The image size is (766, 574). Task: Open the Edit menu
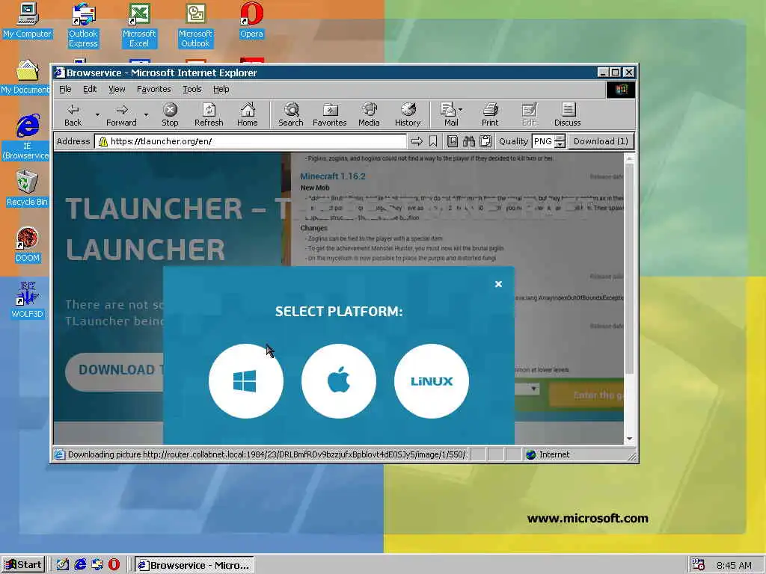pyautogui.click(x=90, y=90)
